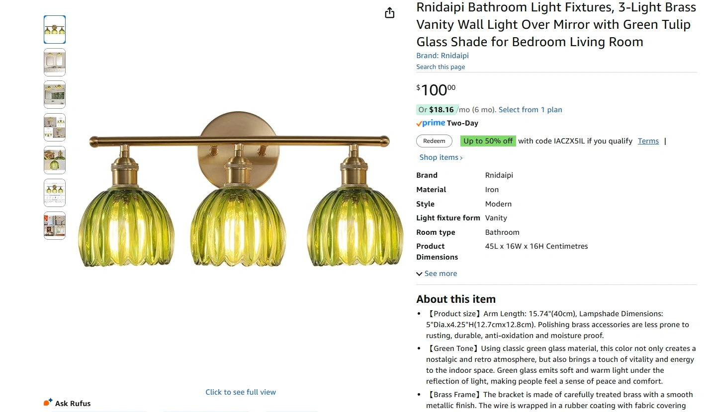The height and width of the screenshot is (412, 706).
Task: Open Select from 1 plan options
Action: (530, 110)
